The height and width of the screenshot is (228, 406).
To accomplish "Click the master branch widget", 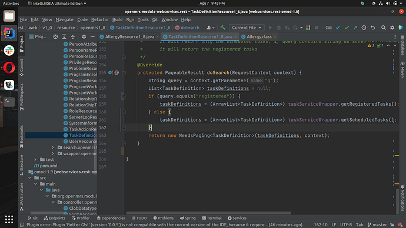I will [x=378, y=225].
